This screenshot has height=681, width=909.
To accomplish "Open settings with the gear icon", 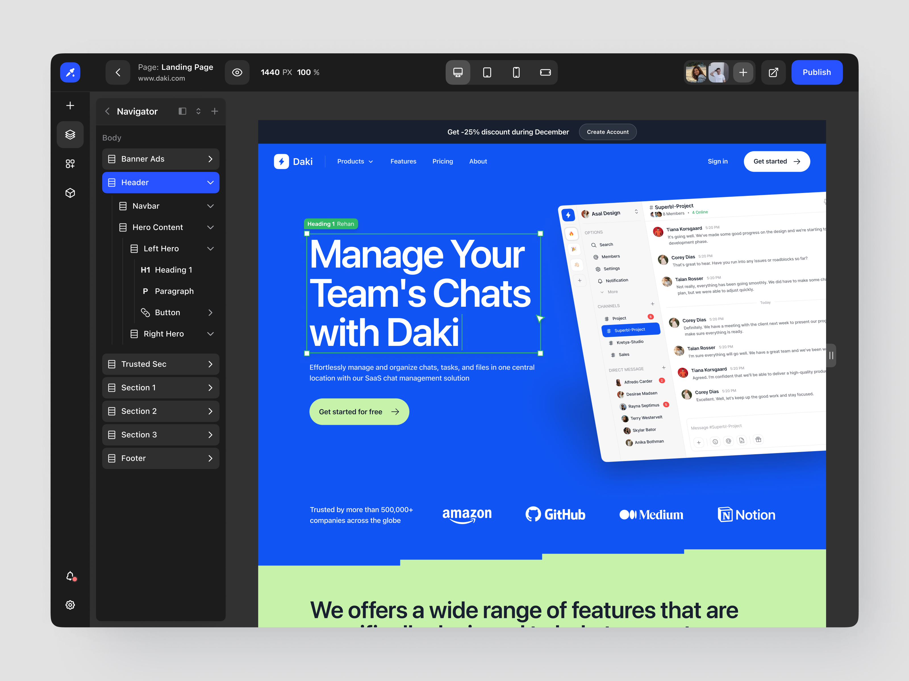I will (x=70, y=605).
